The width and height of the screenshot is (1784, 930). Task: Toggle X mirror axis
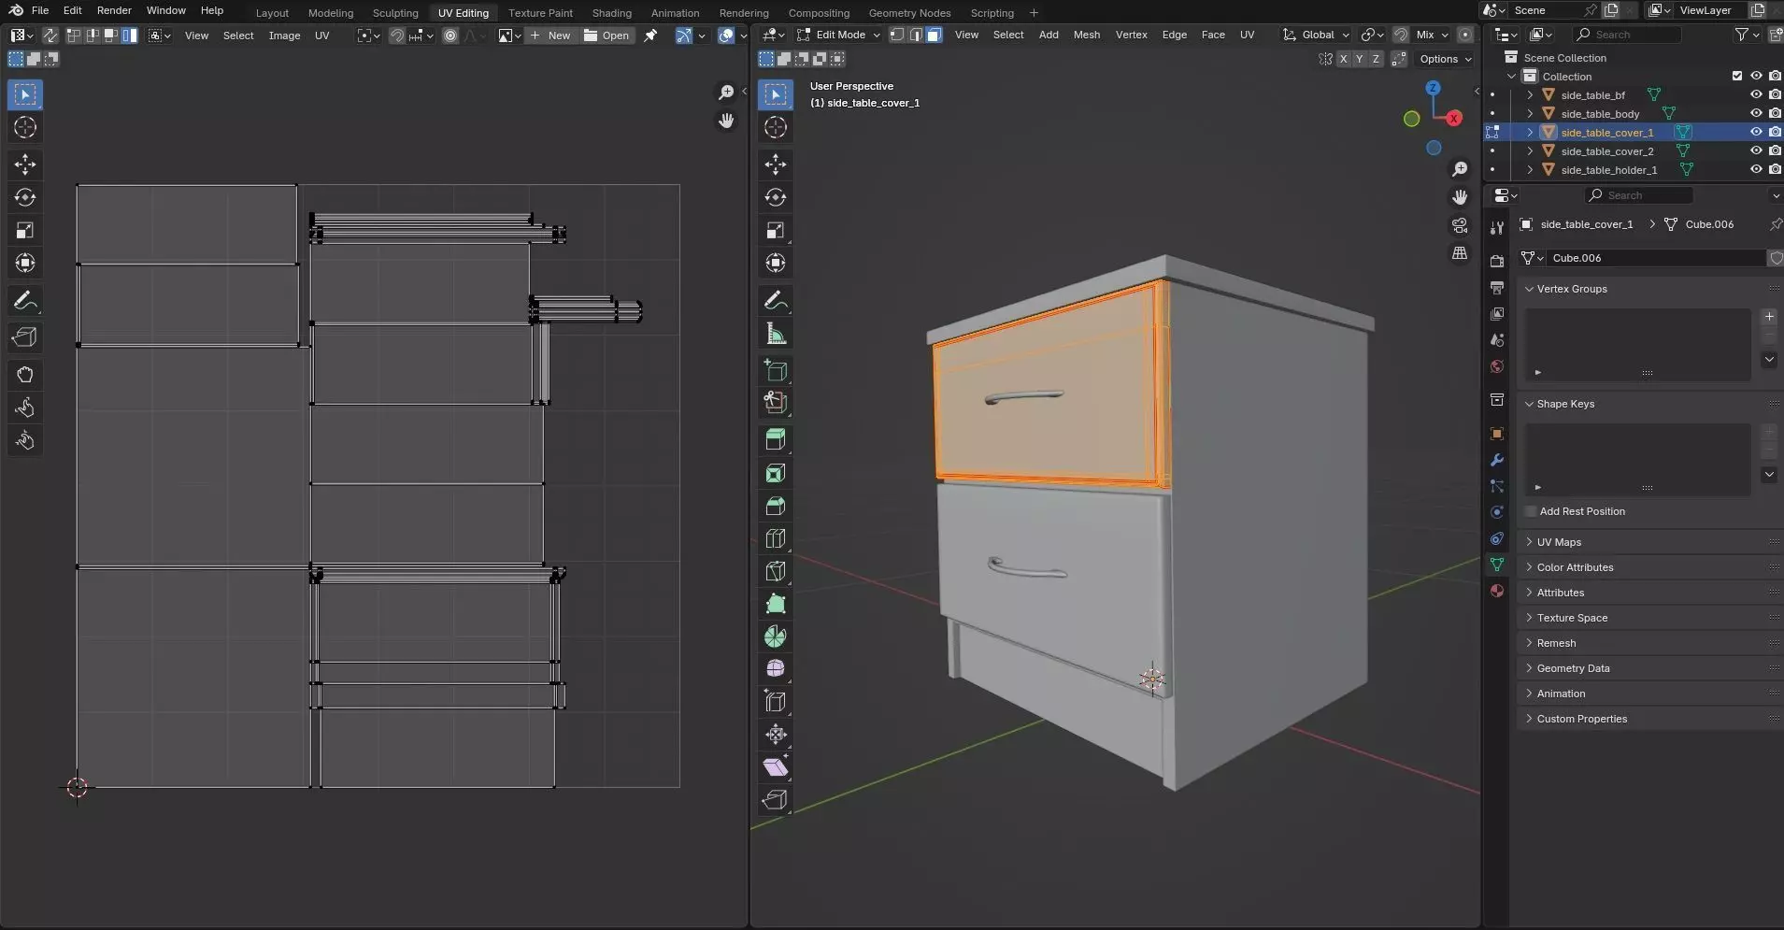click(1343, 59)
